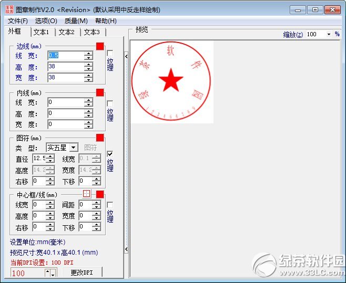Enable 纹理 checkbox for 内线
This screenshot has height=283, width=346.
point(110,103)
